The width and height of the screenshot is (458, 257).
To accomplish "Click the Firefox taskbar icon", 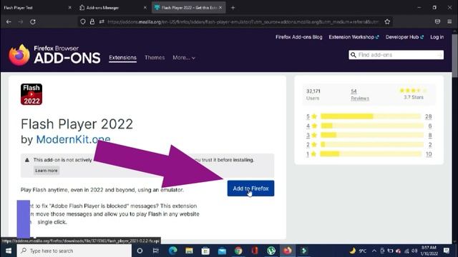I will (288, 251).
